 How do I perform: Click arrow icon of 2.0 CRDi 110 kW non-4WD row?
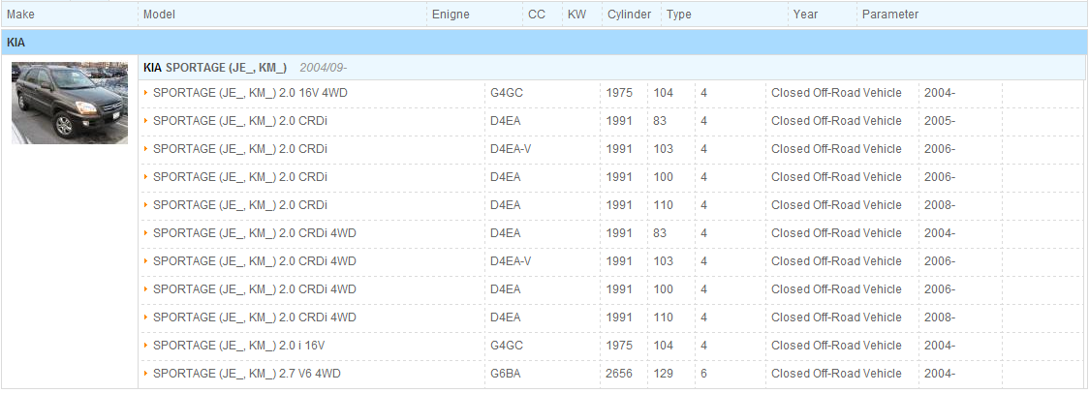[146, 205]
